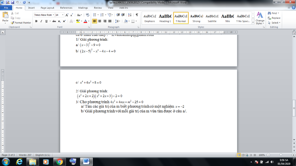The width and height of the screenshot is (296, 166).
Task: Open the font size dropdown
Action: [63, 15]
